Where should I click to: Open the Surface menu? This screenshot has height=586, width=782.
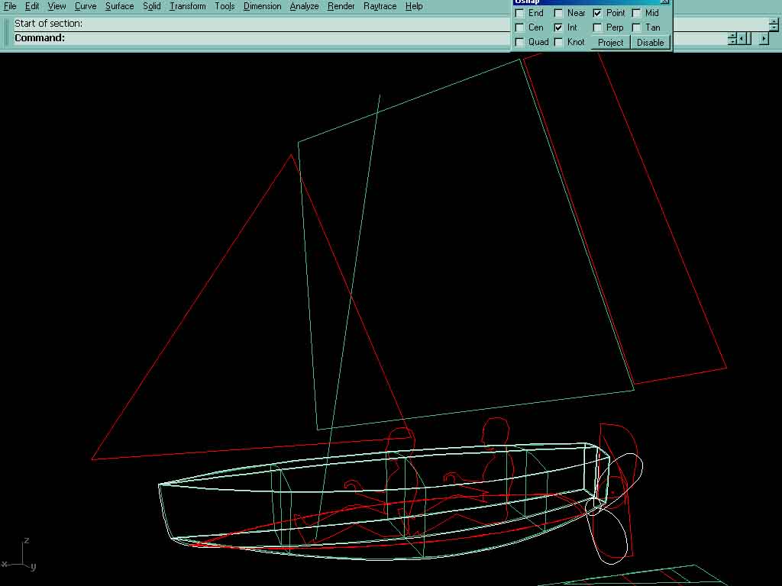pyautogui.click(x=119, y=6)
